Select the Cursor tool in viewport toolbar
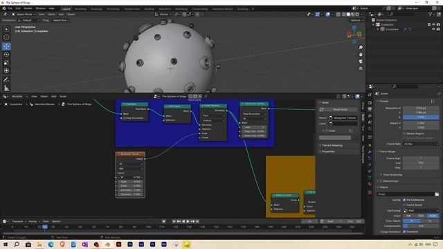The height and width of the screenshot is (249, 443). (6, 37)
